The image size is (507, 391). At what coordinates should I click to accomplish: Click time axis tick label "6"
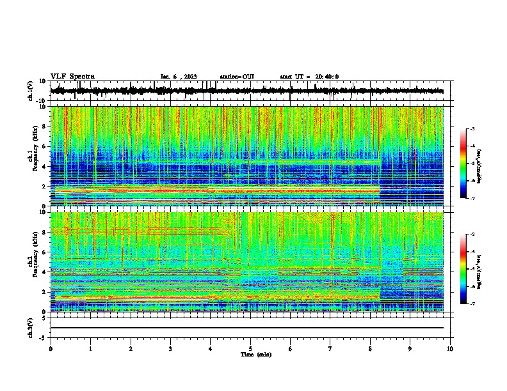pos(291,349)
